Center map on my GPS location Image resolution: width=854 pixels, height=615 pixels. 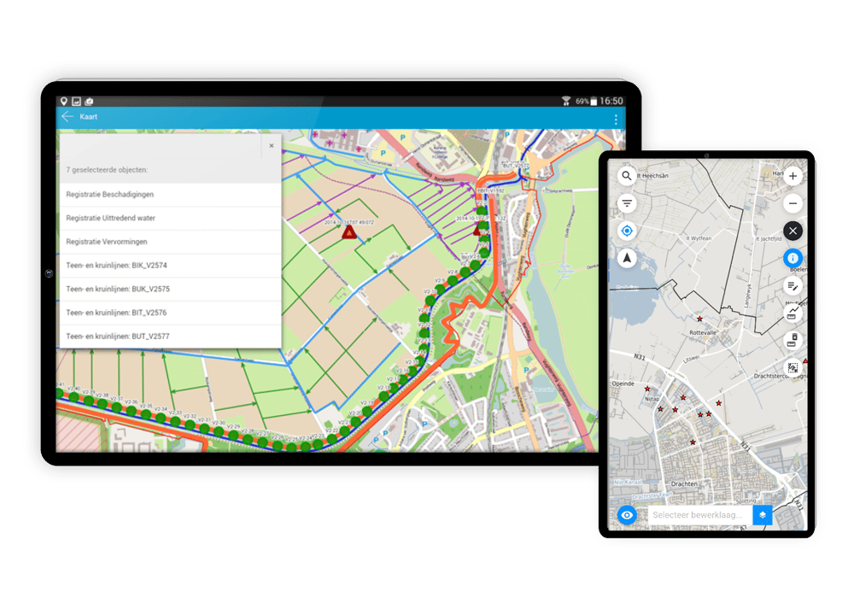click(627, 231)
